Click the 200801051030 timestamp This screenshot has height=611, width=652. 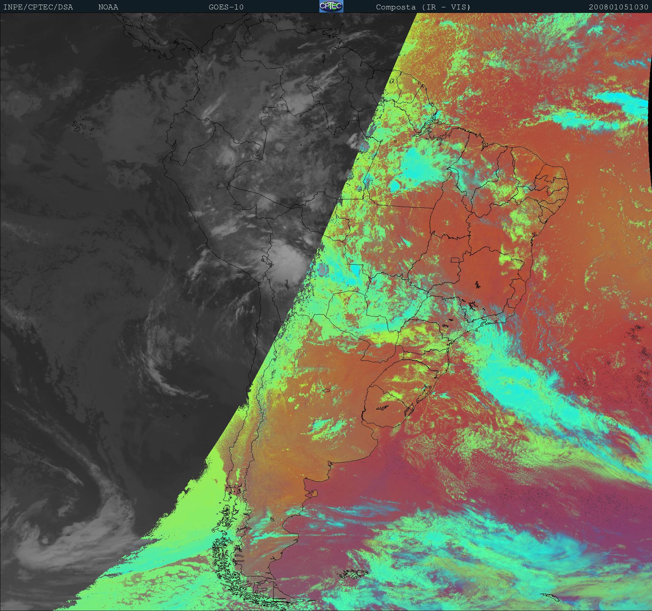pos(618,7)
